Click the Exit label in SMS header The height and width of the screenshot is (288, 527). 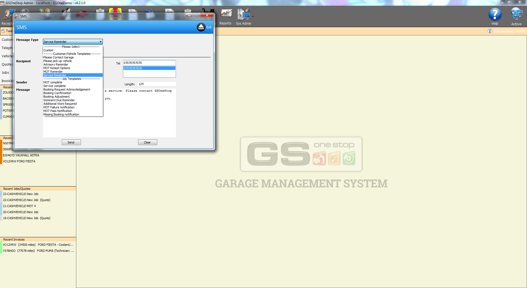209,27
